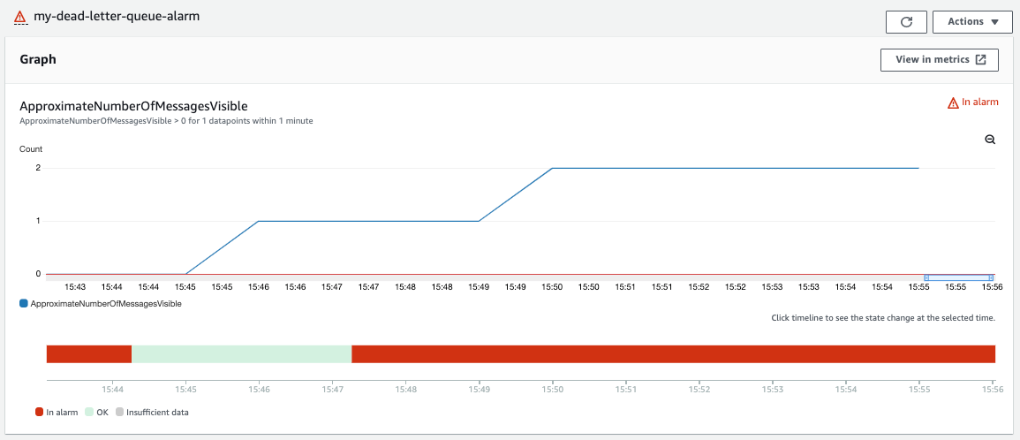Click the refresh icon button
Image resolution: width=1020 pixels, height=440 pixels.
coord(906,21)
